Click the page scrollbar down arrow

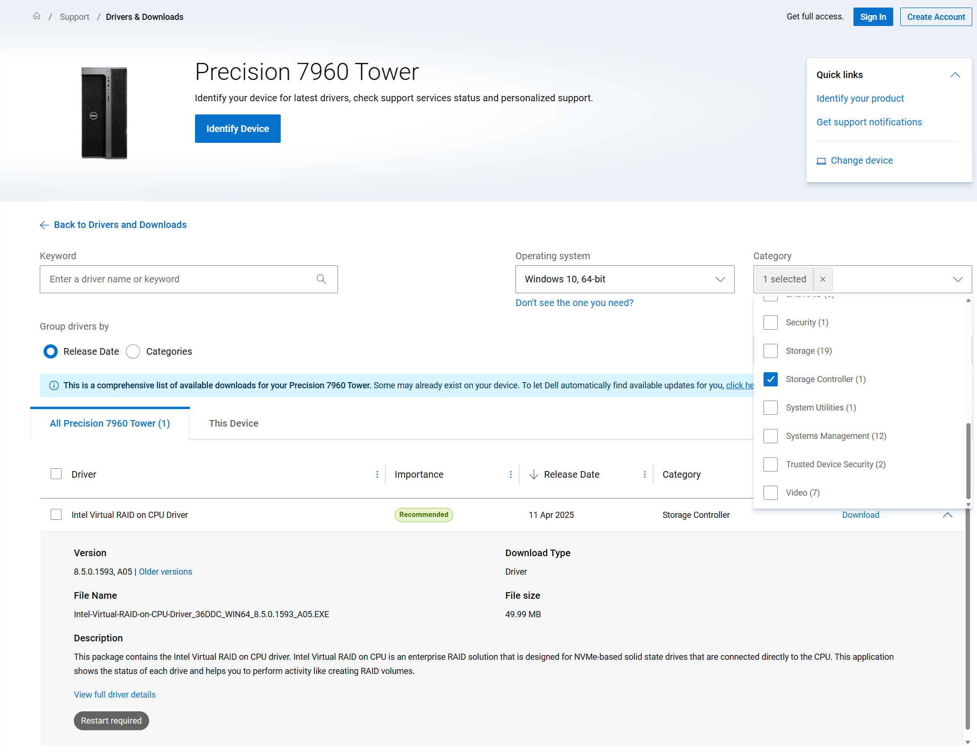[x=968, y=743]
